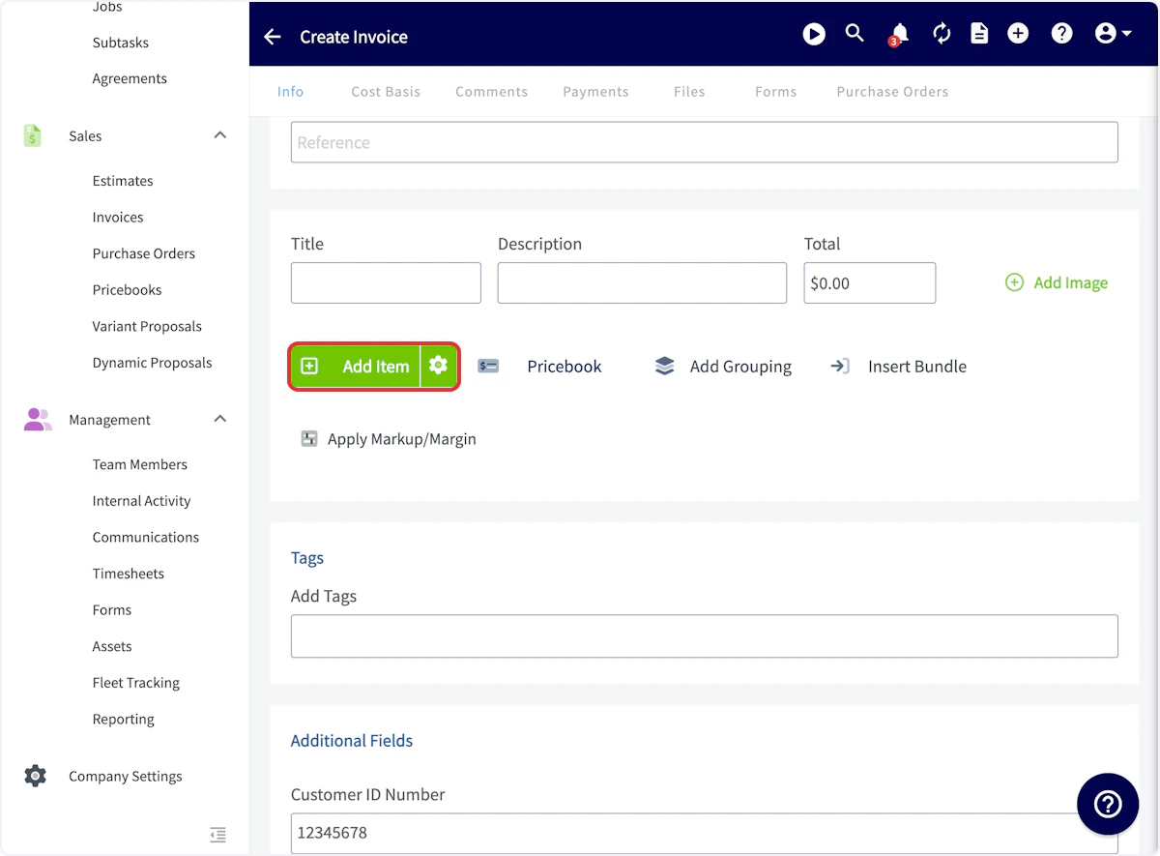Go back using the arrow beside Create Invoice
The height and width of the screenshot is (856, 1160).
[x=273, y=37]
